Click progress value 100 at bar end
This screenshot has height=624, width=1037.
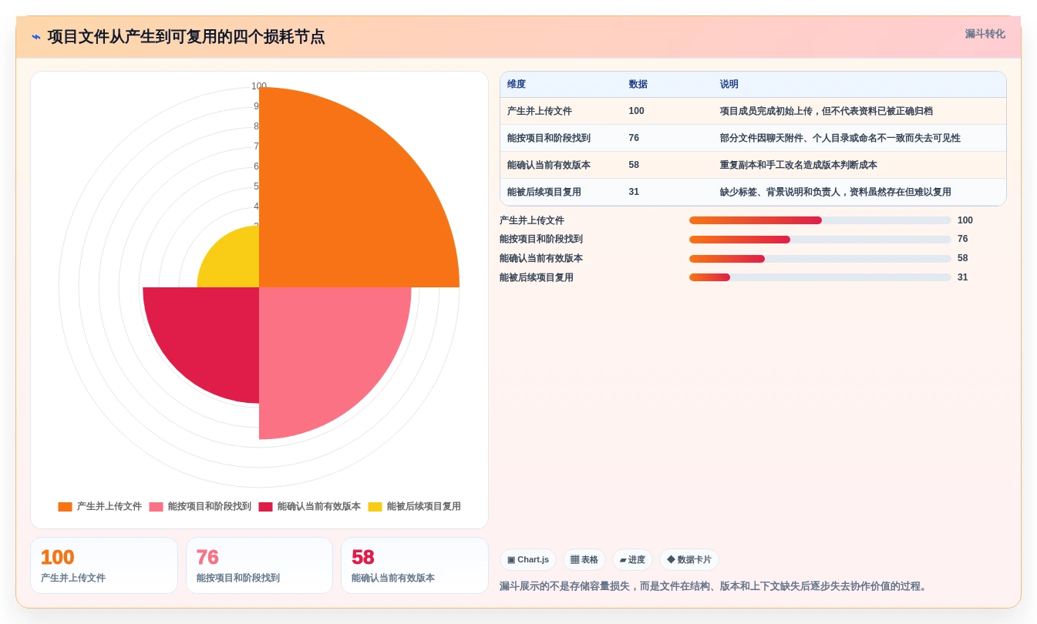coord(965,220)
